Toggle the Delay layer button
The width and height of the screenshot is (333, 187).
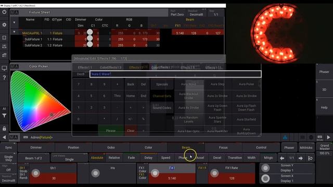(x=148, y=158)
